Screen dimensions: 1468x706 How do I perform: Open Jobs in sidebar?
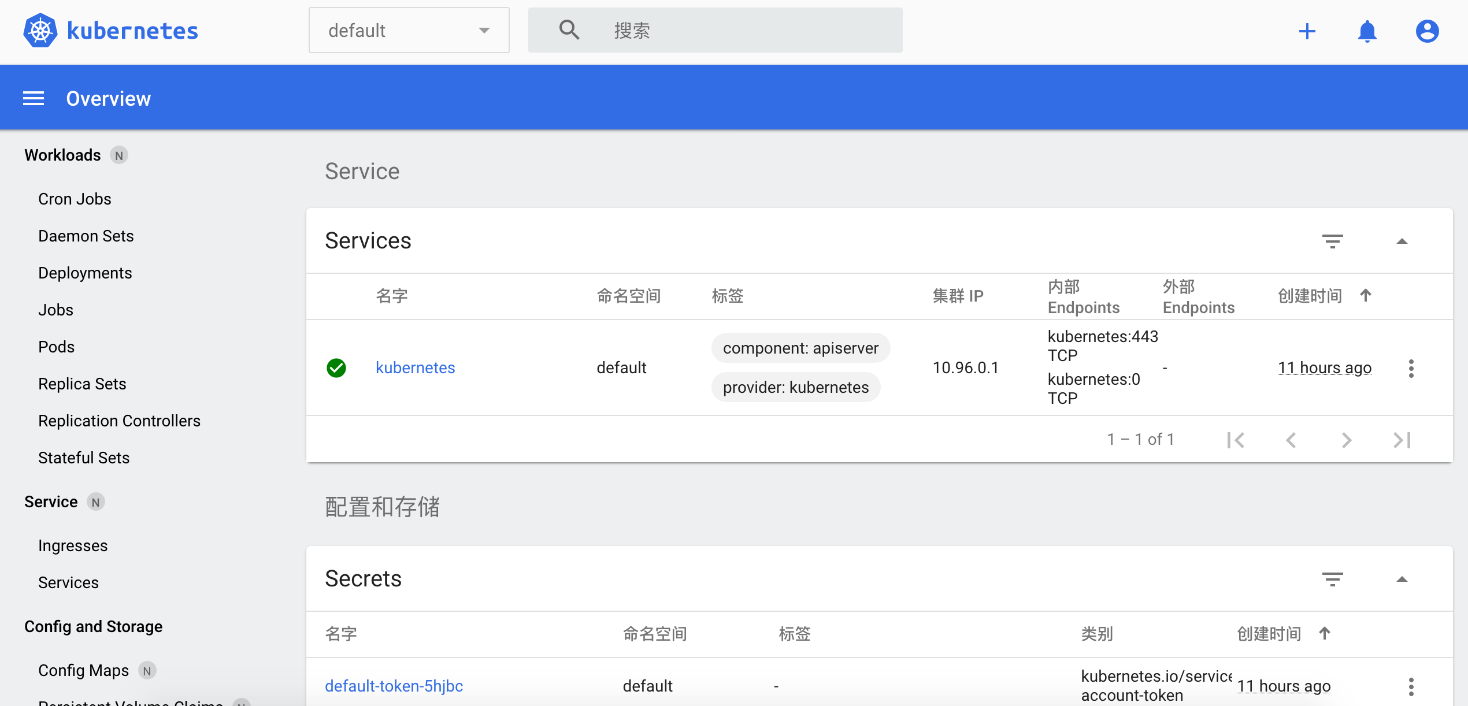(x=55, y=310)
